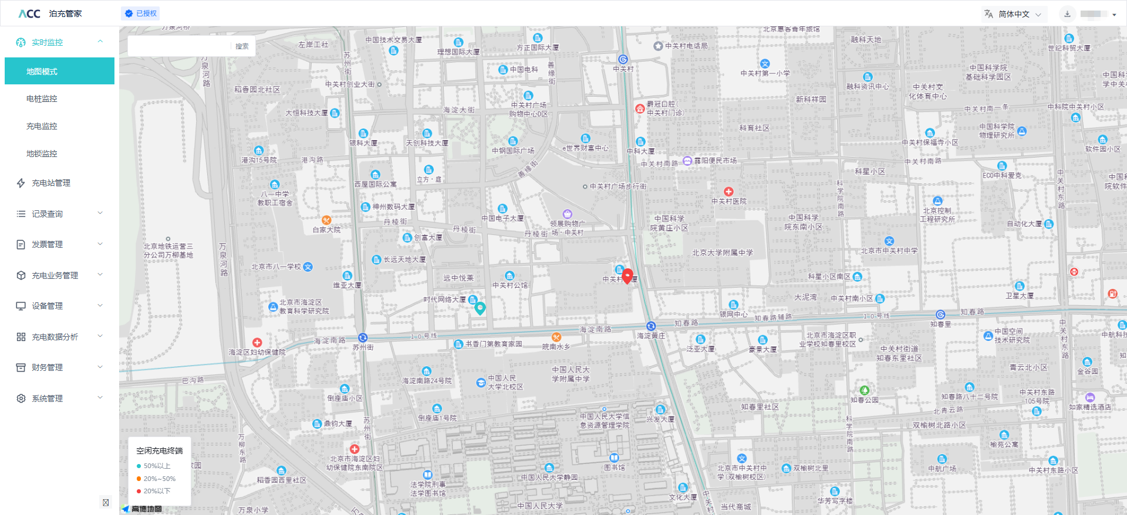Click the cube icon beside 充电业务管理
The image size is (1127, 515).
21,275
